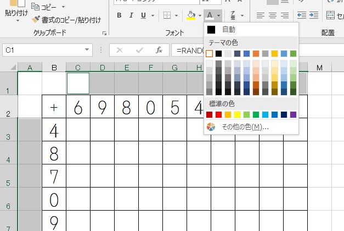Click cell B5 containing 7
The height and width of the screenshot is (231, 344).
(54, 176)
